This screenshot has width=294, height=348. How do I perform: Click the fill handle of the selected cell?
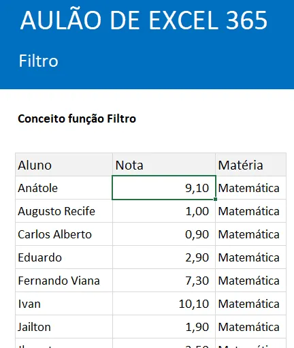(x=215, y=199)
